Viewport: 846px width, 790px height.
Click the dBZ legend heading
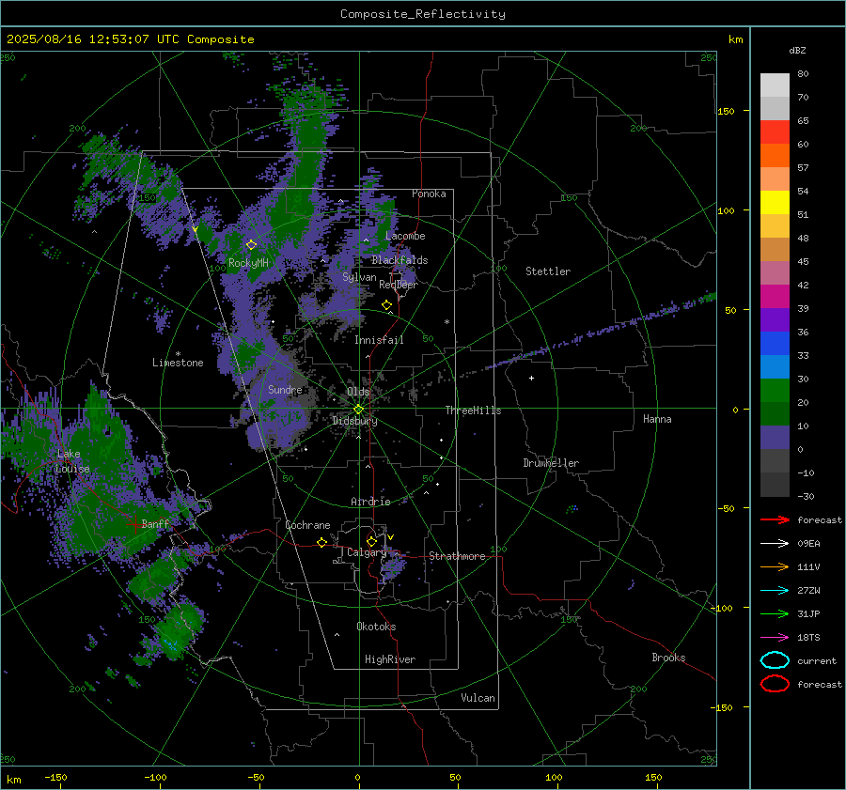click(x=797, y=51)
